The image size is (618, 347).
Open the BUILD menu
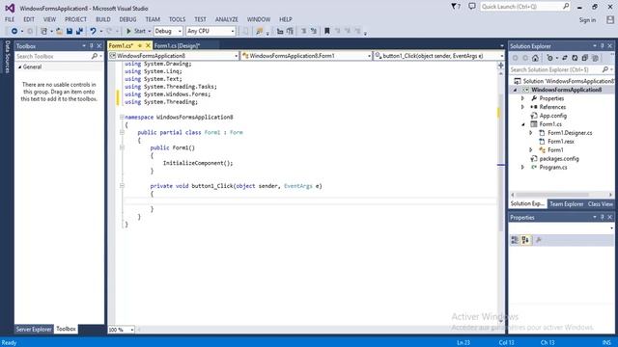click(x=103, y=19)
